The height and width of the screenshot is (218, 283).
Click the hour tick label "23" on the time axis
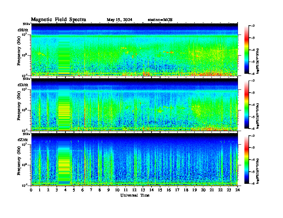pos(229,190)
